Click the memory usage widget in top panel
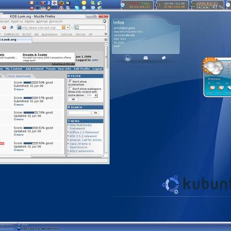Viewport: 231px width, 231px height. tap(172, 5)
